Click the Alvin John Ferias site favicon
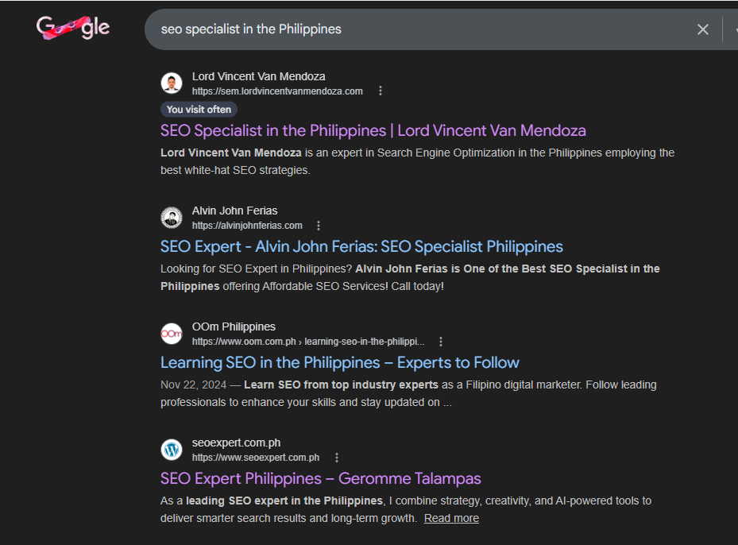The width and height of the screenshot is (738, 545). 172,218
